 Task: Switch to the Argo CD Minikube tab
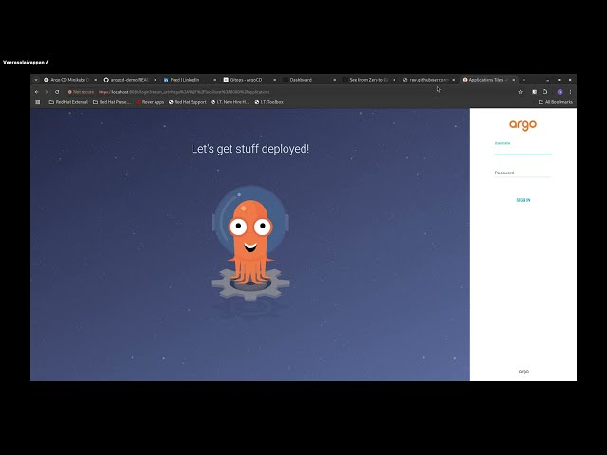click(69, 80)
